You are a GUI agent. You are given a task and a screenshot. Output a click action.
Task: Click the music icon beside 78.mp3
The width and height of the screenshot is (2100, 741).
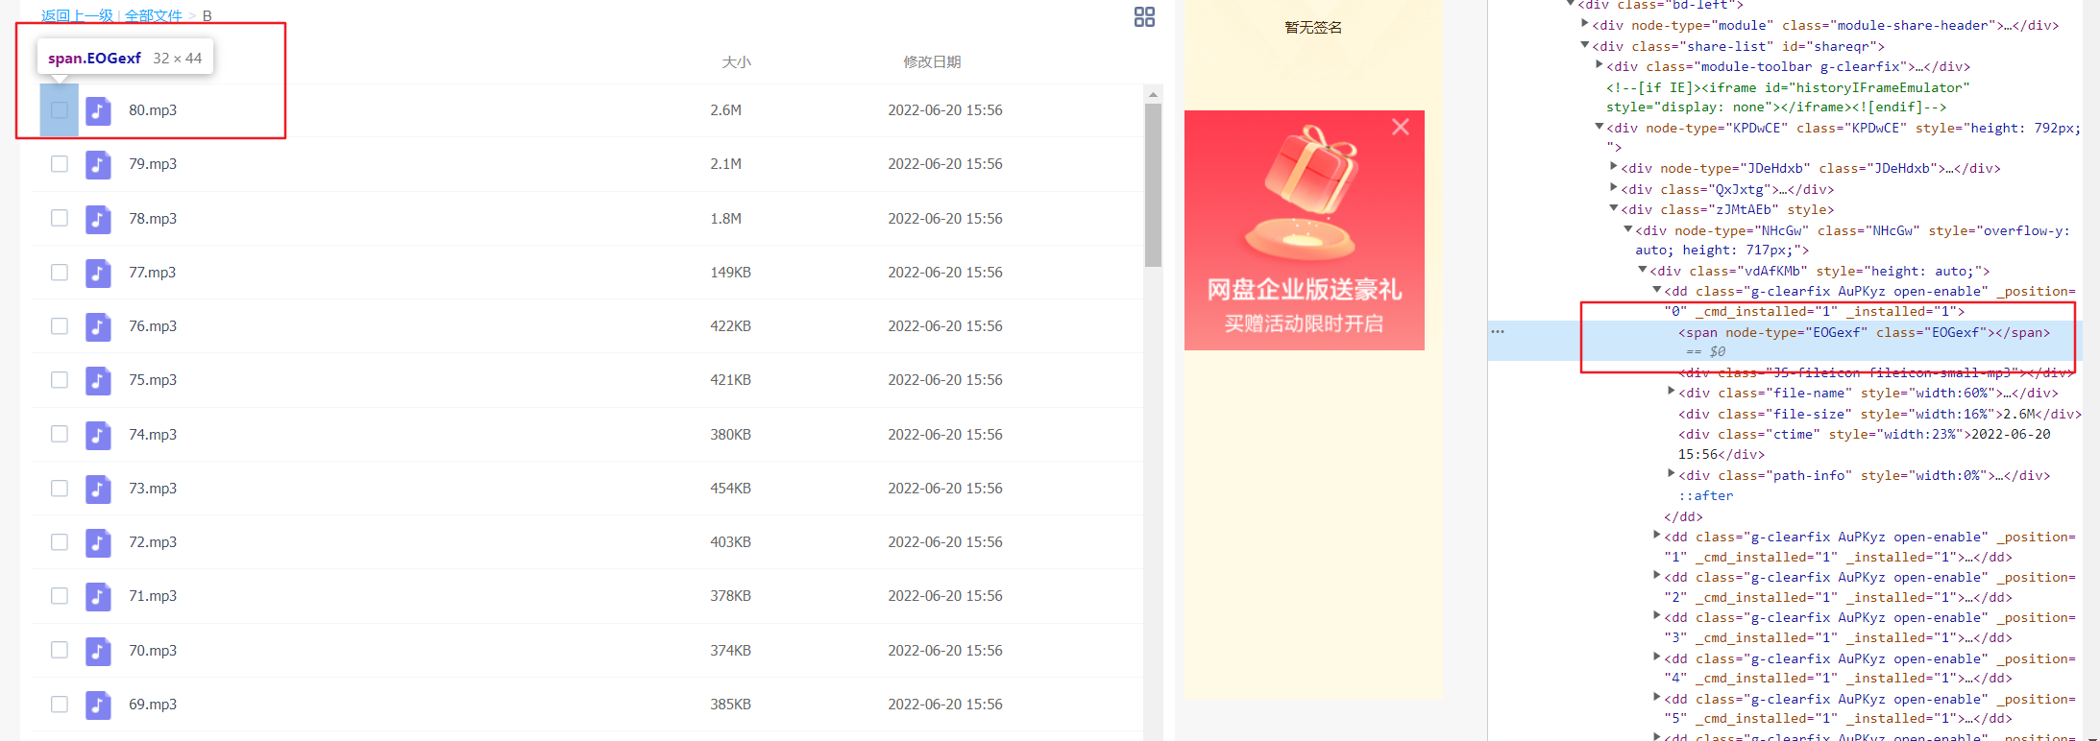98,219
